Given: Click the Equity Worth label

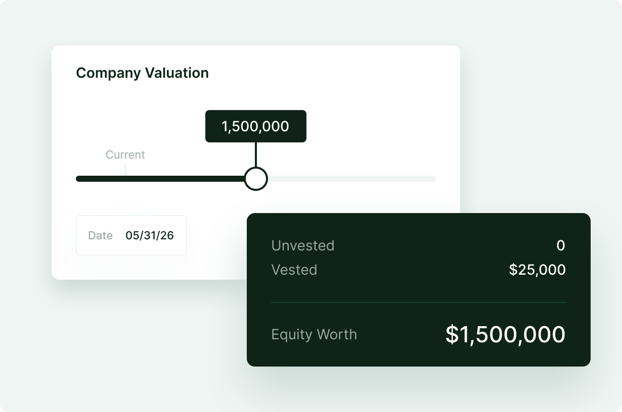Looking at the screenshot, I should pyautogui.click(x=314, y=334).
